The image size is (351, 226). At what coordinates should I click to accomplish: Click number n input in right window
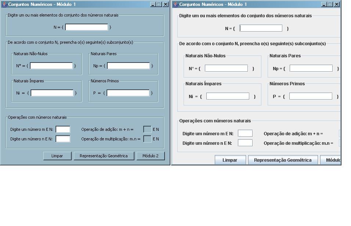point(245,143)
